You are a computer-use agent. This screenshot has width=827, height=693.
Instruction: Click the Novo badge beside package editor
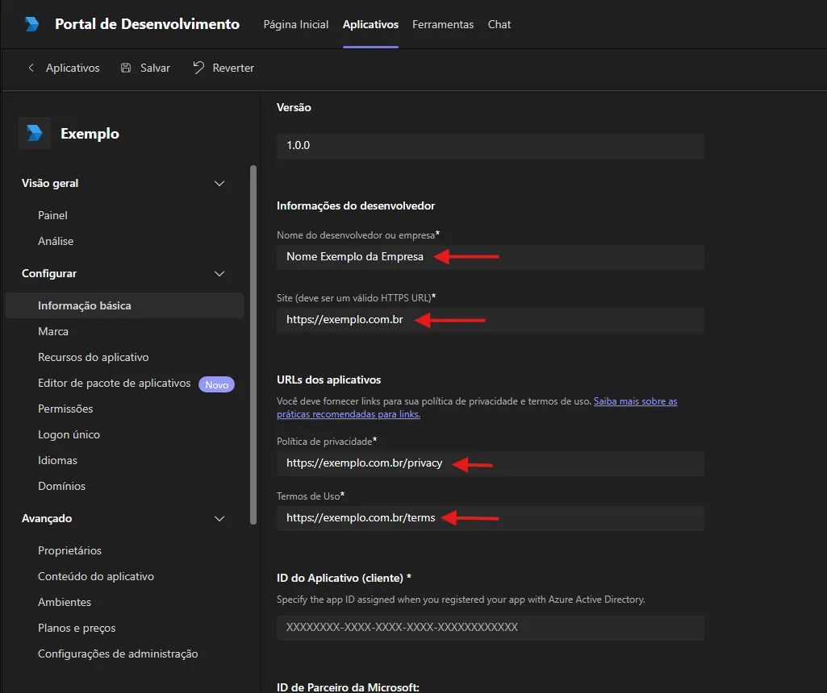[x=216, y=384]
